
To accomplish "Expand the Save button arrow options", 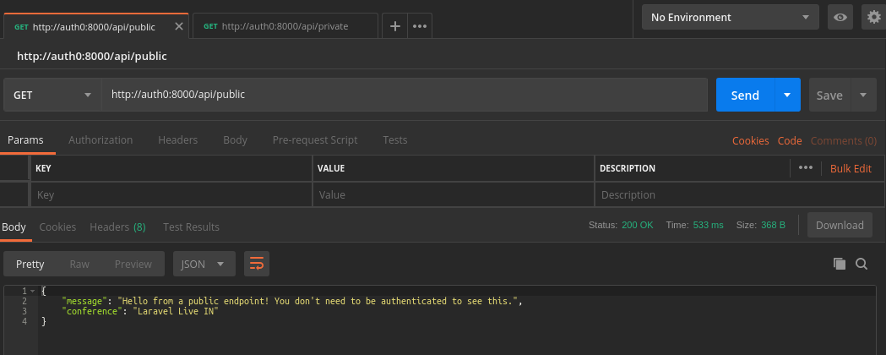I will click(x=863, y=95).
